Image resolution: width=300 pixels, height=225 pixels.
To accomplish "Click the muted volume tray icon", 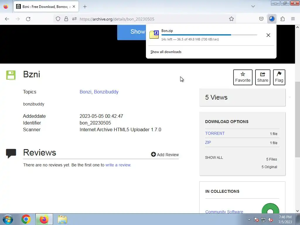I will coord(270,219).
